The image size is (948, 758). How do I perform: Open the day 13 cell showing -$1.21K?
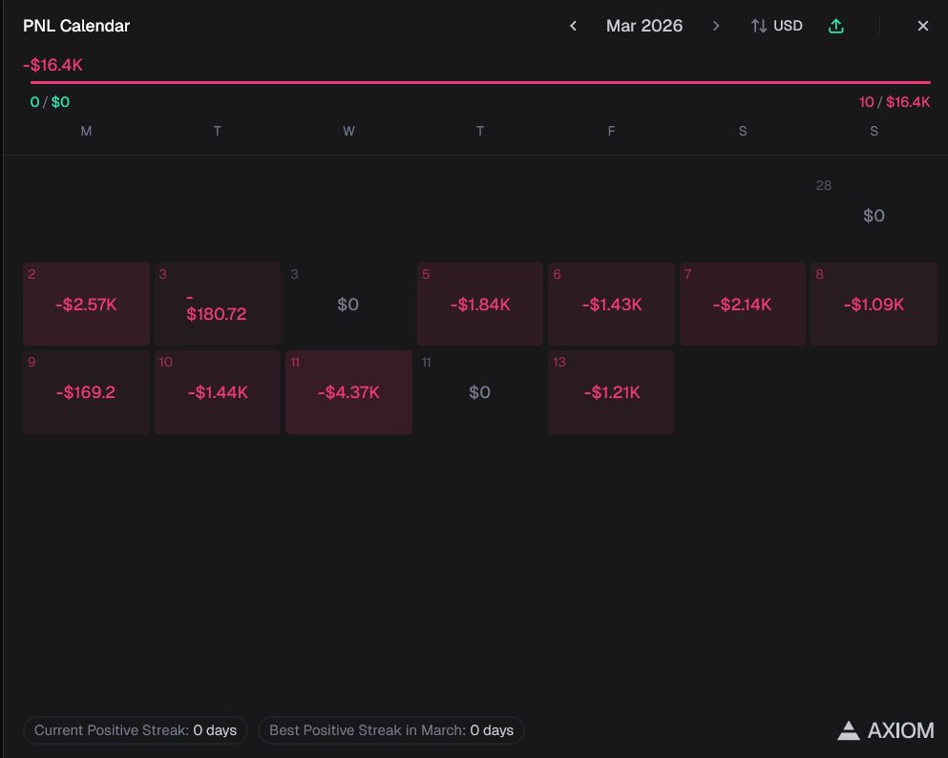[x=611, y=392]
